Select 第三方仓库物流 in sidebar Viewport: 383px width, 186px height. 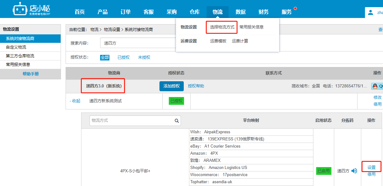tap(30, 56)
